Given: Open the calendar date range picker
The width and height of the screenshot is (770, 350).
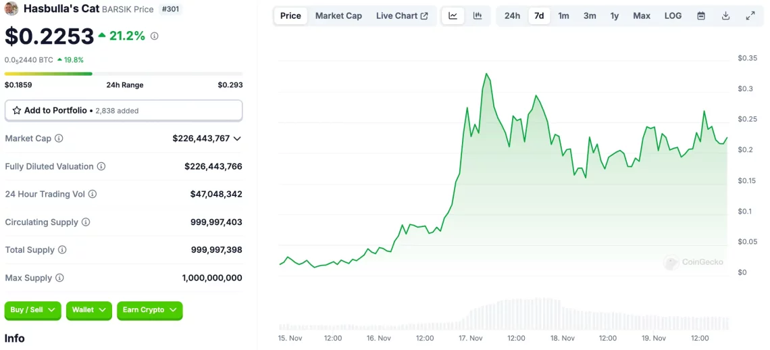Looking at the screenshot, I should pyautogui.click(x=701, y=16).
